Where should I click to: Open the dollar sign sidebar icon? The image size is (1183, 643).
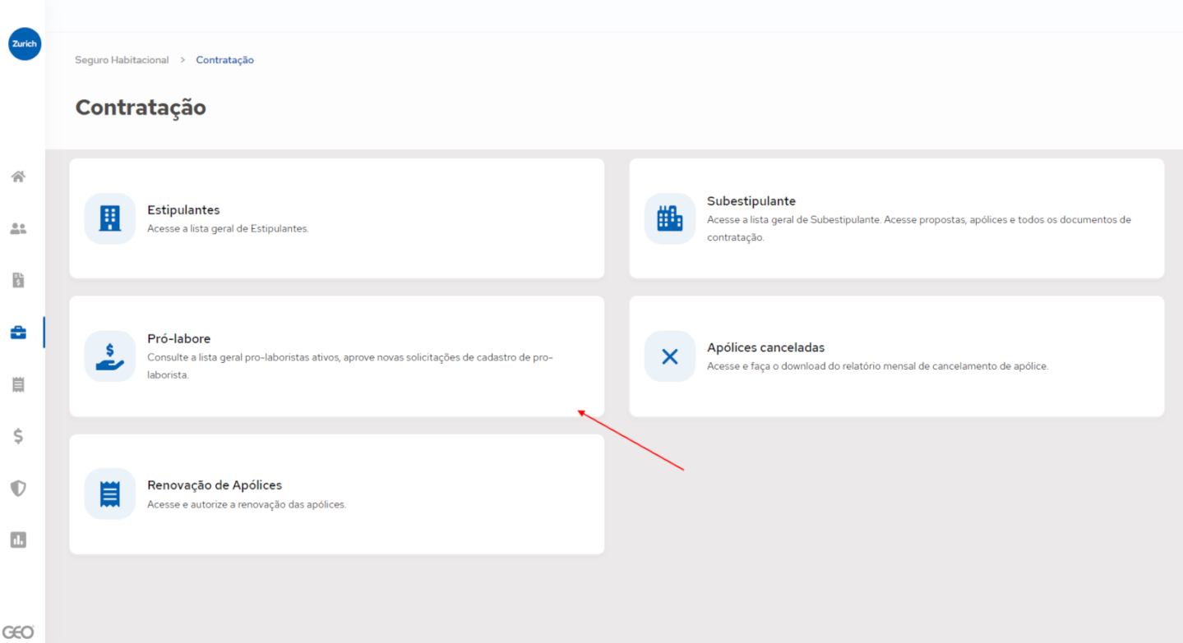[x=18, y=436]
